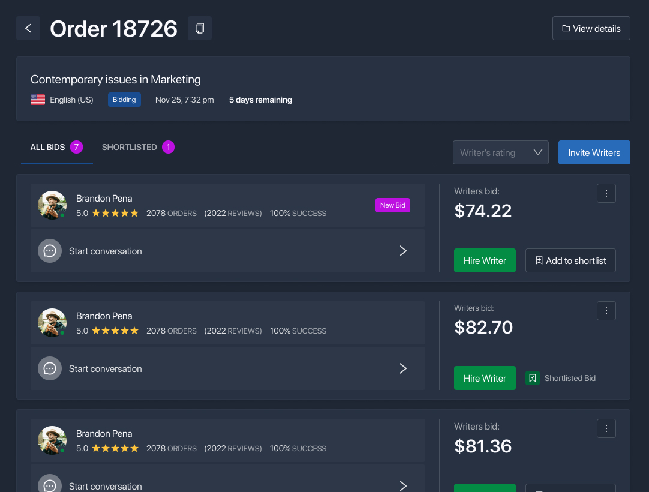Open more options for the $74.22 bid
This screenshot has height=492, width=649.
(x=606, y=193)
